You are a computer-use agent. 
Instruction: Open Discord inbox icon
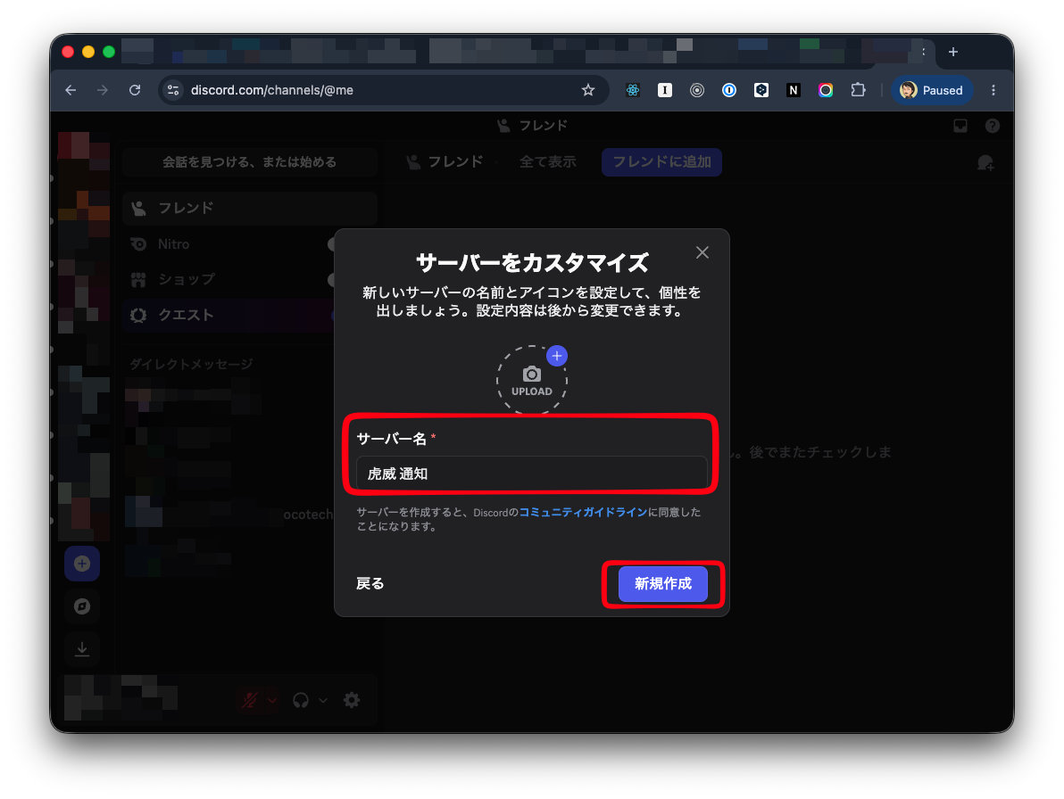(960, 126)
